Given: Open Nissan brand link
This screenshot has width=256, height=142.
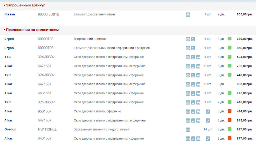Looking at the screenshot, I should 10,14.
